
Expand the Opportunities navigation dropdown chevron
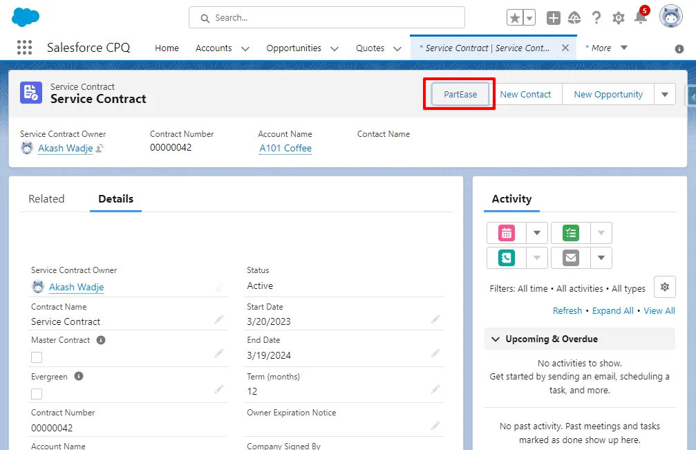[335, 48]
